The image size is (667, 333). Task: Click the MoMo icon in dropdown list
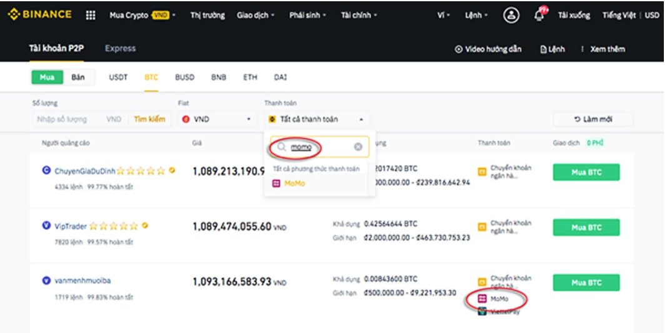point(276,183)
